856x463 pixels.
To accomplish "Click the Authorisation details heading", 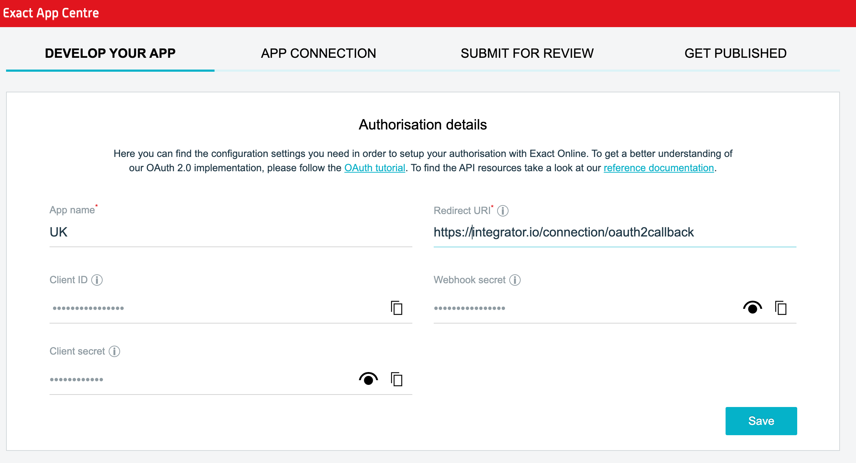I will coord(423,125).
